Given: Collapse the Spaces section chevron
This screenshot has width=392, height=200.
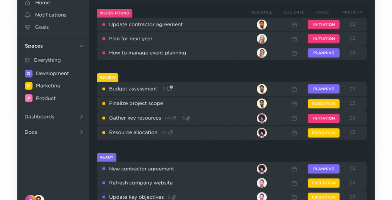Looking at the screenshot, I should (82, 46).
